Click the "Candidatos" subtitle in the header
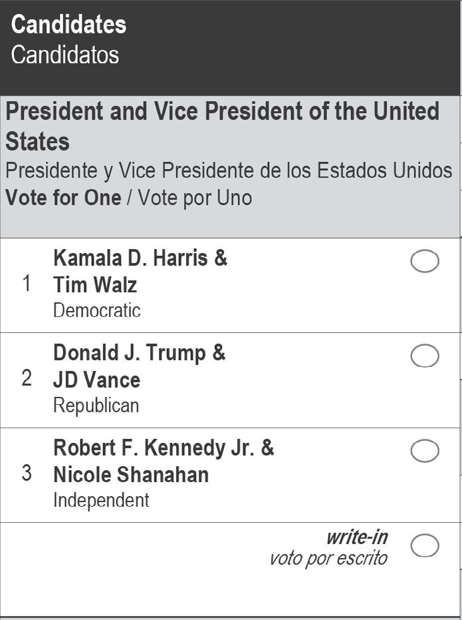Screen dimensions: 462x620 (x=64, y=55)
